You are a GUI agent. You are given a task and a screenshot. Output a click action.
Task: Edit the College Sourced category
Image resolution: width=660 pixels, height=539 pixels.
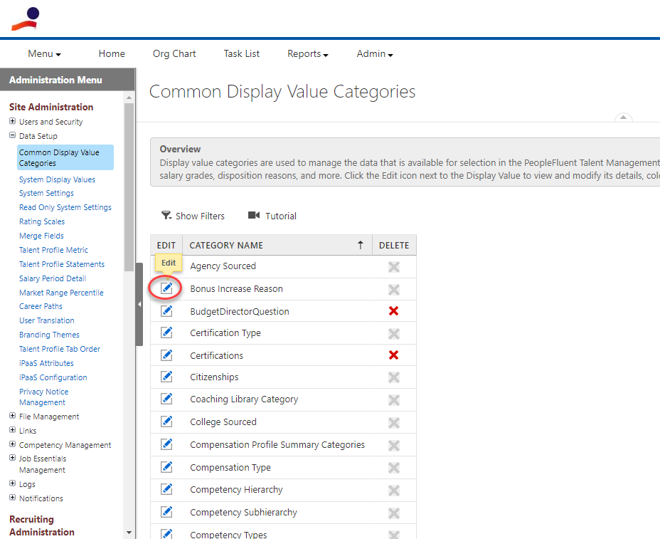coord(166,422)
